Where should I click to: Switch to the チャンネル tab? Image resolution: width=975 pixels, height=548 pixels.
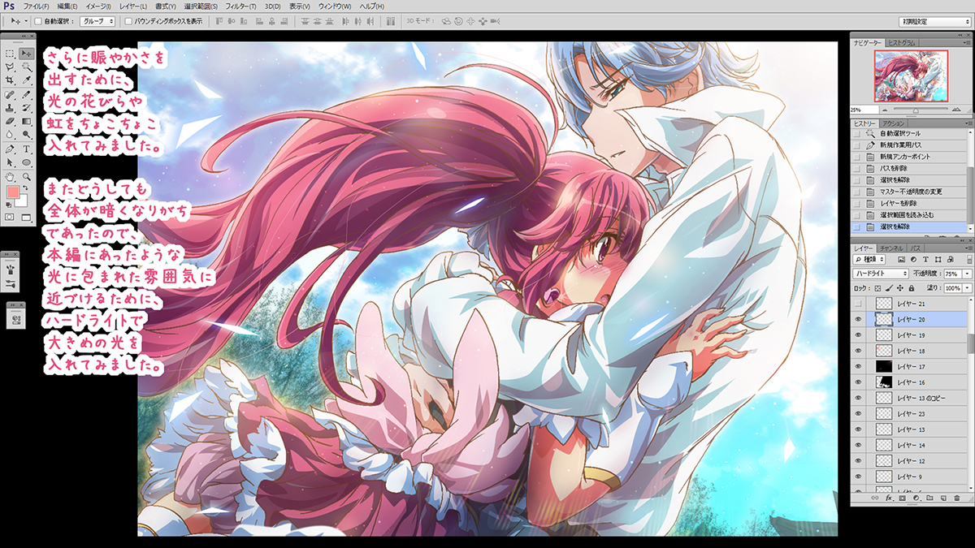[x=890, y=247]
